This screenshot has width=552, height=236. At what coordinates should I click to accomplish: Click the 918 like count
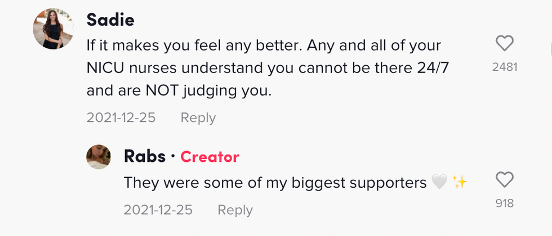pos(504,203)
